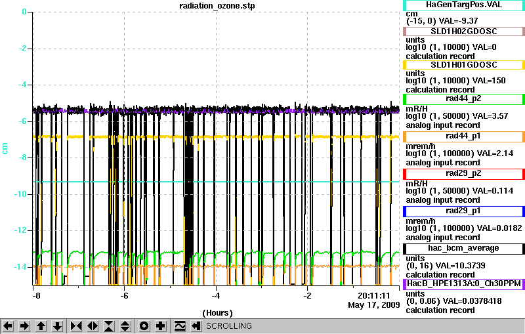Select the rad44_p2 green legend button

coord(464,99)
